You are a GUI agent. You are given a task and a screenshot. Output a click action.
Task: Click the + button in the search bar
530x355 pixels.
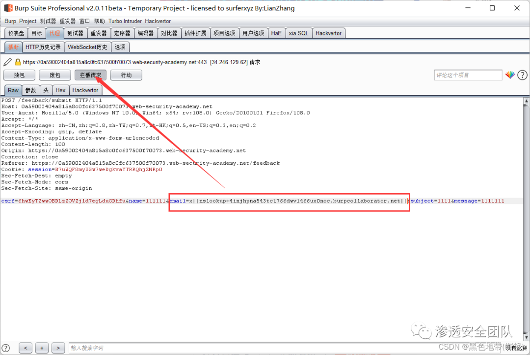pos(42,348)
